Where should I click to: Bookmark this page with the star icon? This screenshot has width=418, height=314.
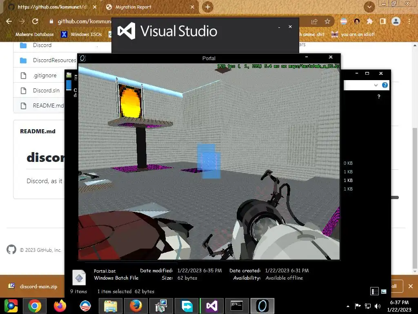pyautogui.click(x=327, y=22)
